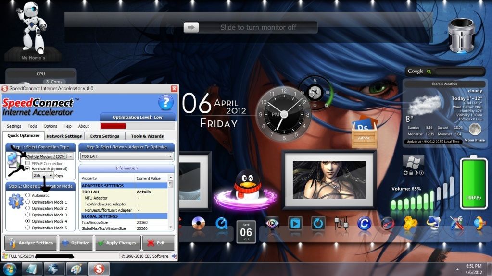Open the audio mixer sliders icon in dock
492x276 pixels.
tap(341, 223)
